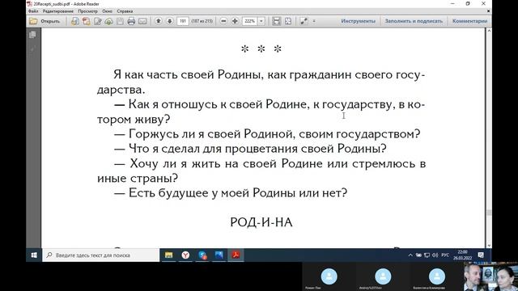
Task: Click the create PDF online icon
Action: point(75,21)
